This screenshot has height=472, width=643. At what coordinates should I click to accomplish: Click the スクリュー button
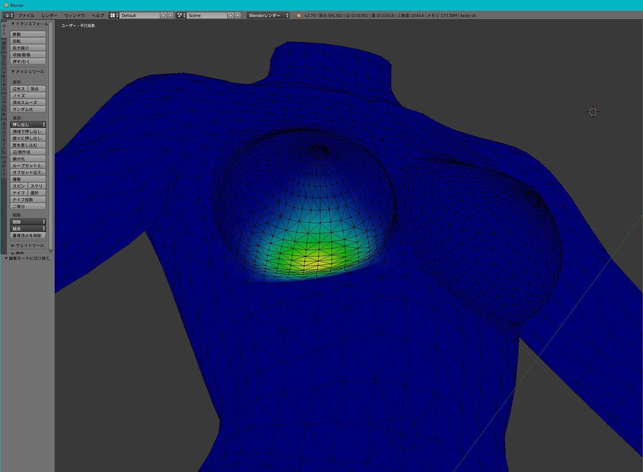tap(37, 186)
